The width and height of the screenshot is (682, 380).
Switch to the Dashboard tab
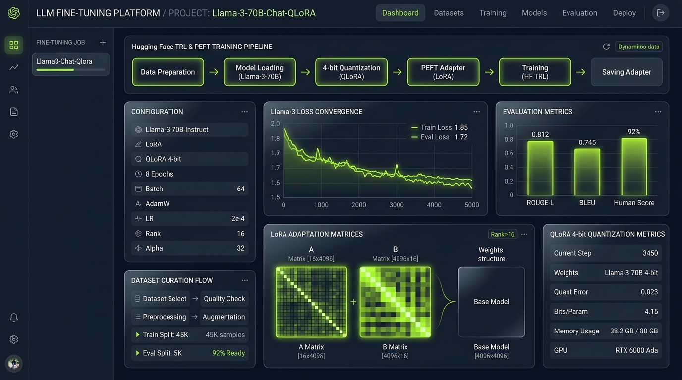[x=400, y=13]
